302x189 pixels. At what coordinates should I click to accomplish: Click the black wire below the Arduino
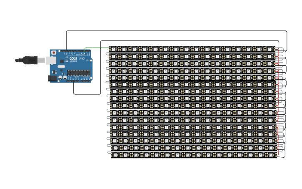[87, 94]
